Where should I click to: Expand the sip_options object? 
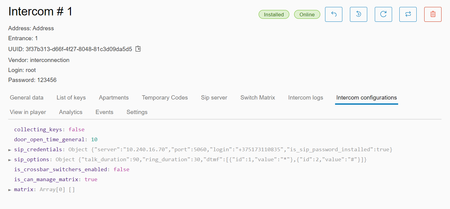click(x=10, y=160)
